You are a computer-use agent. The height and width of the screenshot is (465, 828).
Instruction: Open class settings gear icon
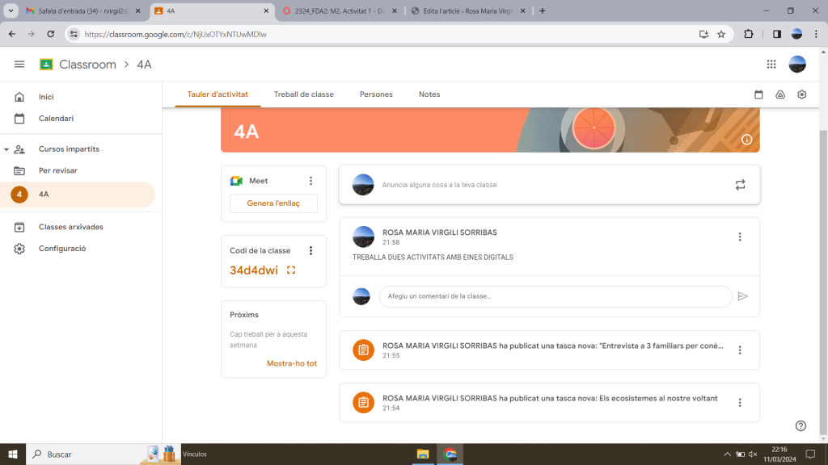pos(801,94)
